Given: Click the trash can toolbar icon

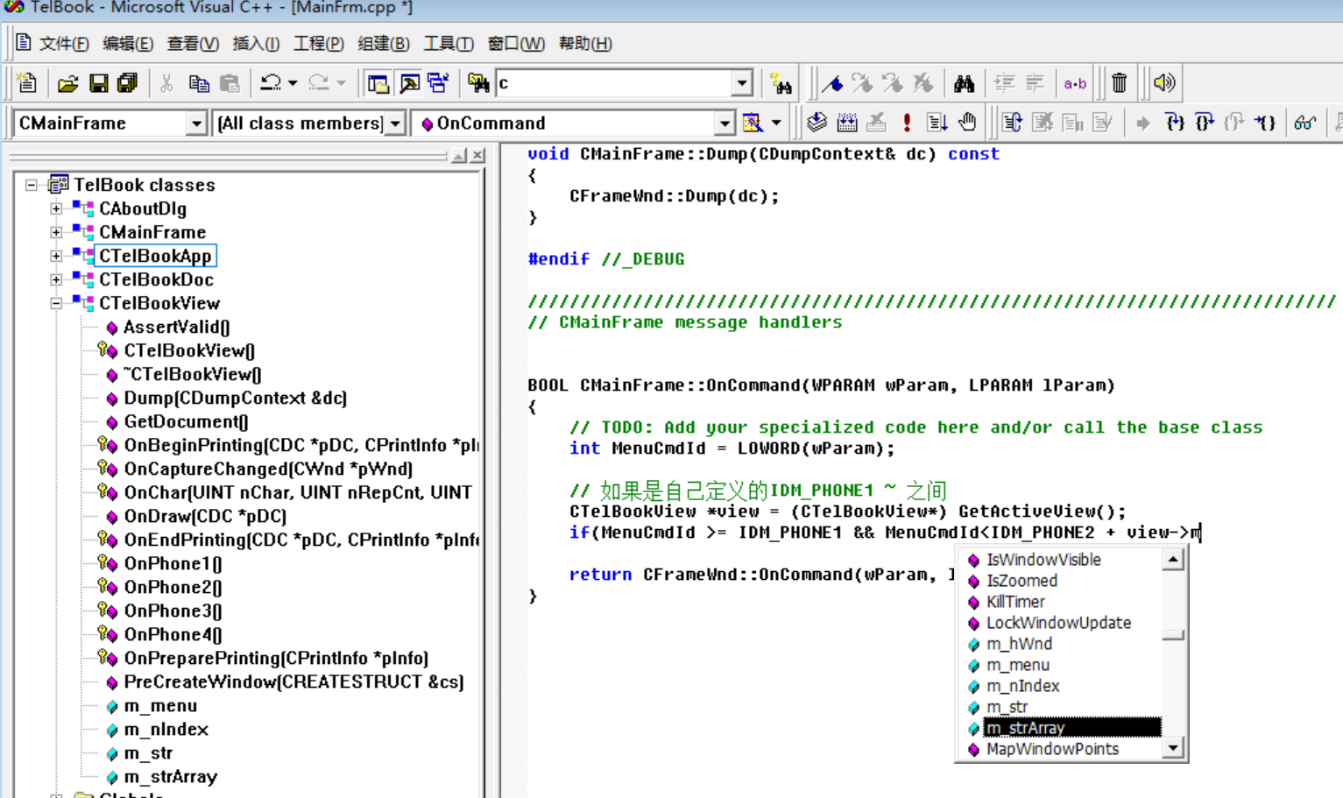Looking at the screenshot, I should click(1120, 83).
